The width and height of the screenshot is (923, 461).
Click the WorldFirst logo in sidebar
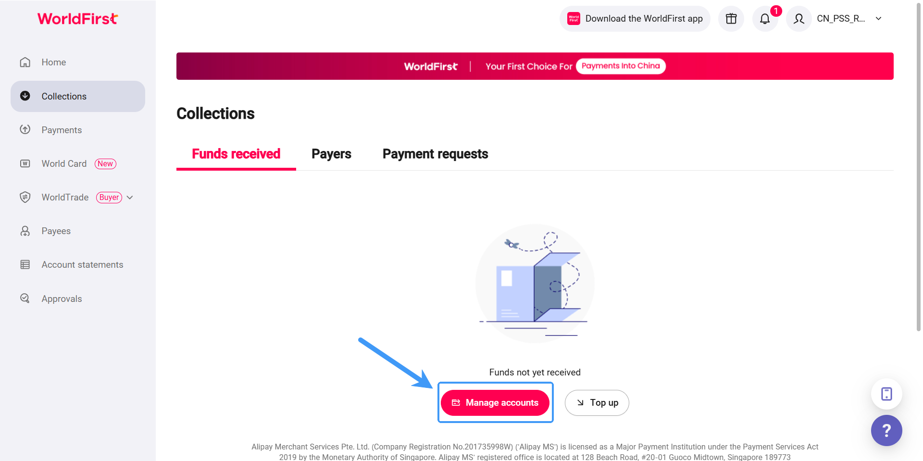pyautogui.click(x=78, y=19)
